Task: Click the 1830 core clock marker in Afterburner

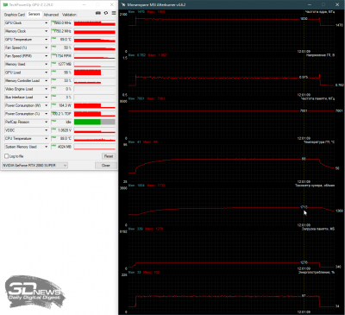Action: pos(304,19)
